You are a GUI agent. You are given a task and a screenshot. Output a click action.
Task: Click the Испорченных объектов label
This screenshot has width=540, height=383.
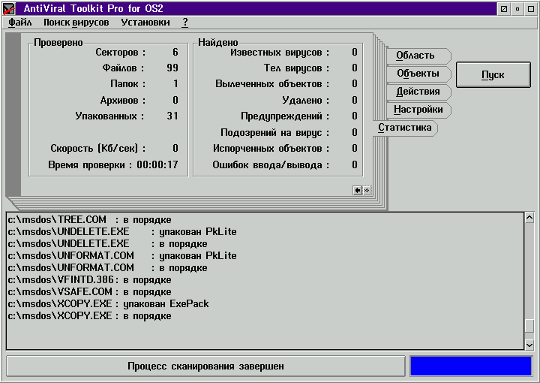[271, 149]
